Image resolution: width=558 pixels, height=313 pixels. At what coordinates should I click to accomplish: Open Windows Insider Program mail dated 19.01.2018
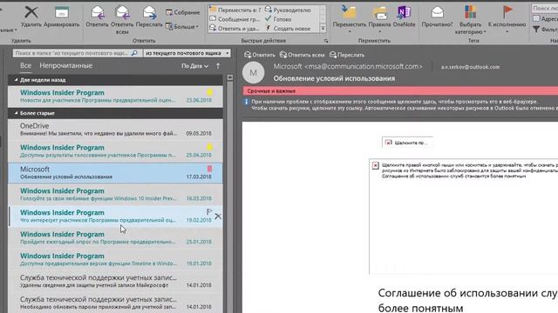[x=115, y=259]
